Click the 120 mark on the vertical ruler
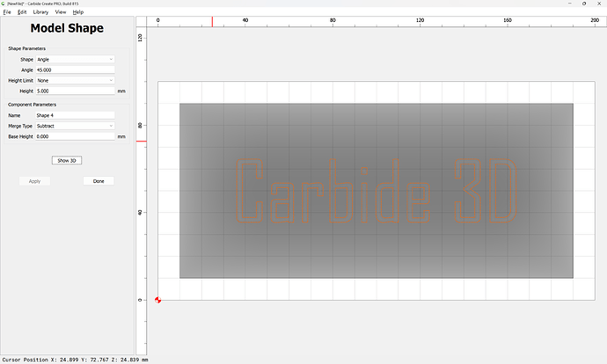The image size is (607, 364). click(140, 38)
